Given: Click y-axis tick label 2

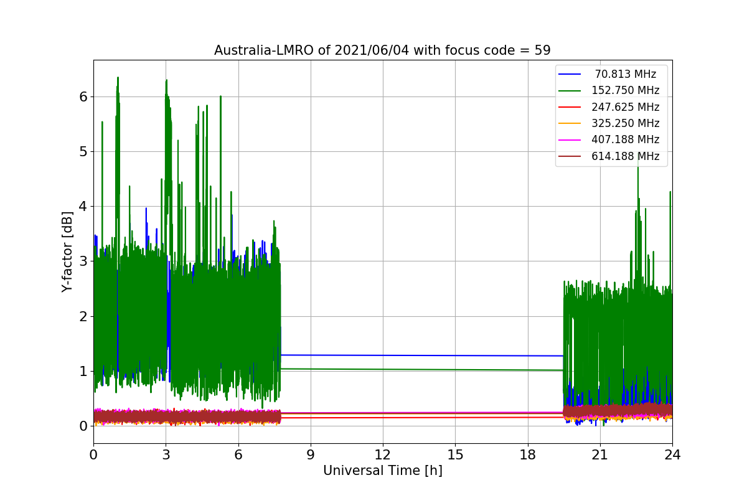Looking at the screenshot, I should (x=83, y=316).
